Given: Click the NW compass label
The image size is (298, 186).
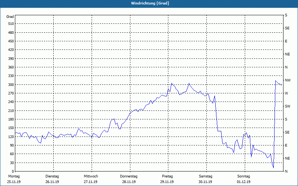Looking at the screenshot, I should coord(288,80).
